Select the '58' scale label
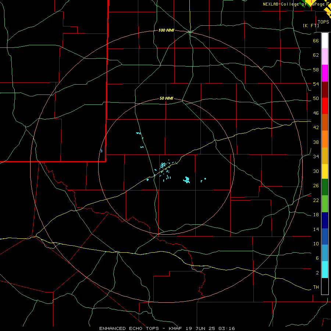The image size is (331, 331). pos(316,70)
